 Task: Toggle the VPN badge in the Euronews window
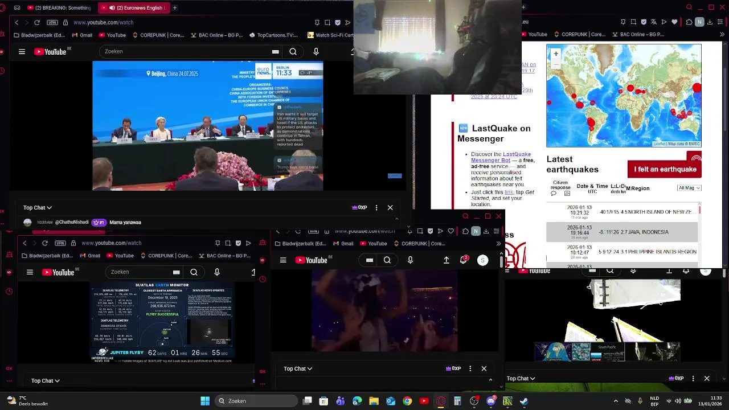click(x=52, y=22)
